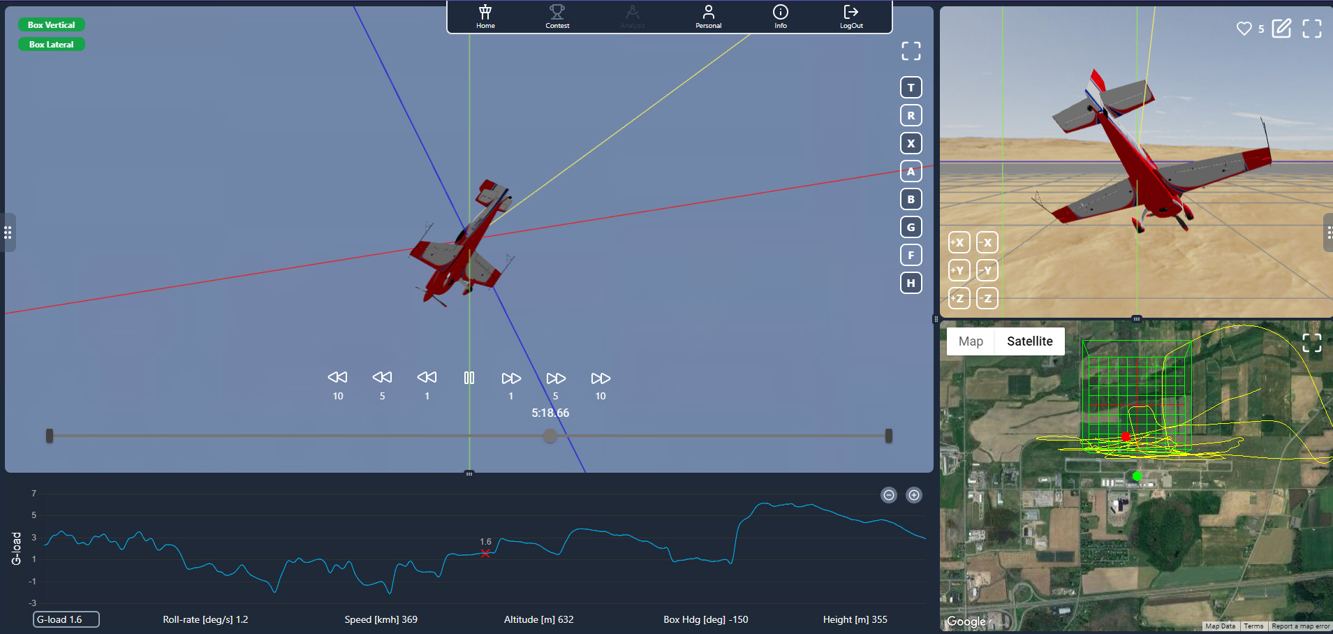Click the 5:18.66 playback time label
Image resolution: width=1333 pixels, height=634 pixels.
tap(550, 413)
